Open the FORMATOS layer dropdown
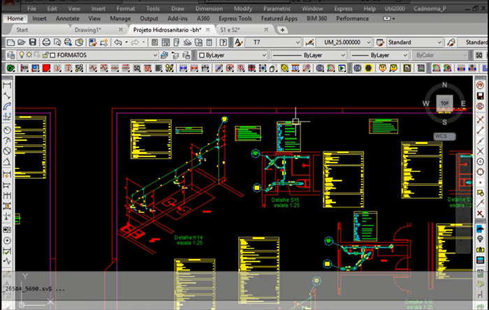Viewport: 489px width, 310px height. coord(155,55)
